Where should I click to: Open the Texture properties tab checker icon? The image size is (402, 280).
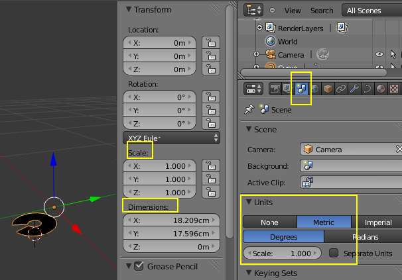click(394, 89)
